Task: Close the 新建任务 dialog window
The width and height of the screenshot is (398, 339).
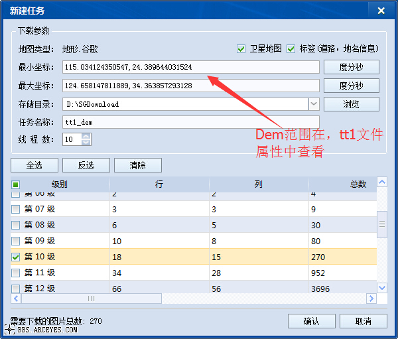Action: click(380, 11)
